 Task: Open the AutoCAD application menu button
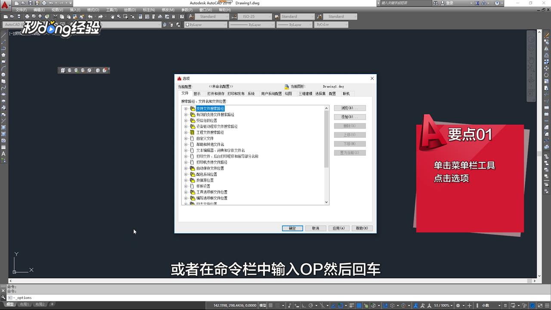coord(5,5)
